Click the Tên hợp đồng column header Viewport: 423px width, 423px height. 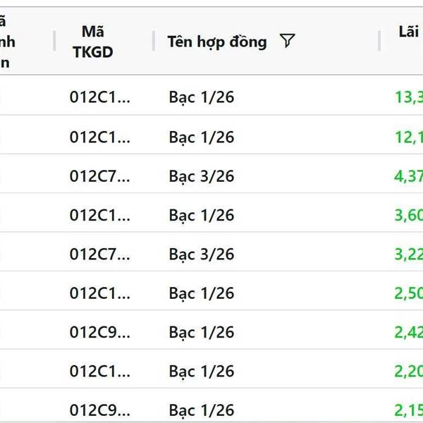(217, 42)
